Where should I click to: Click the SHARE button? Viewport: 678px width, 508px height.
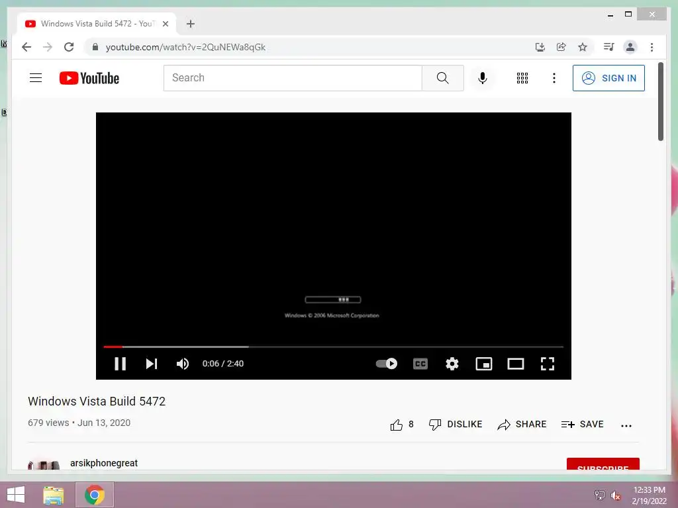tap(522, 425)
